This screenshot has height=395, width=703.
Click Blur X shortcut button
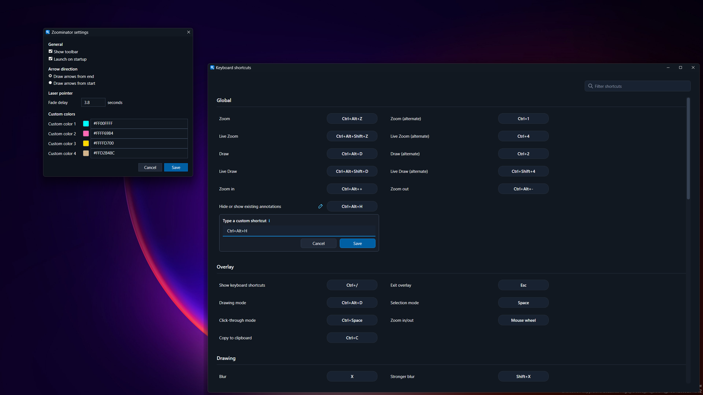click(352, 376)
